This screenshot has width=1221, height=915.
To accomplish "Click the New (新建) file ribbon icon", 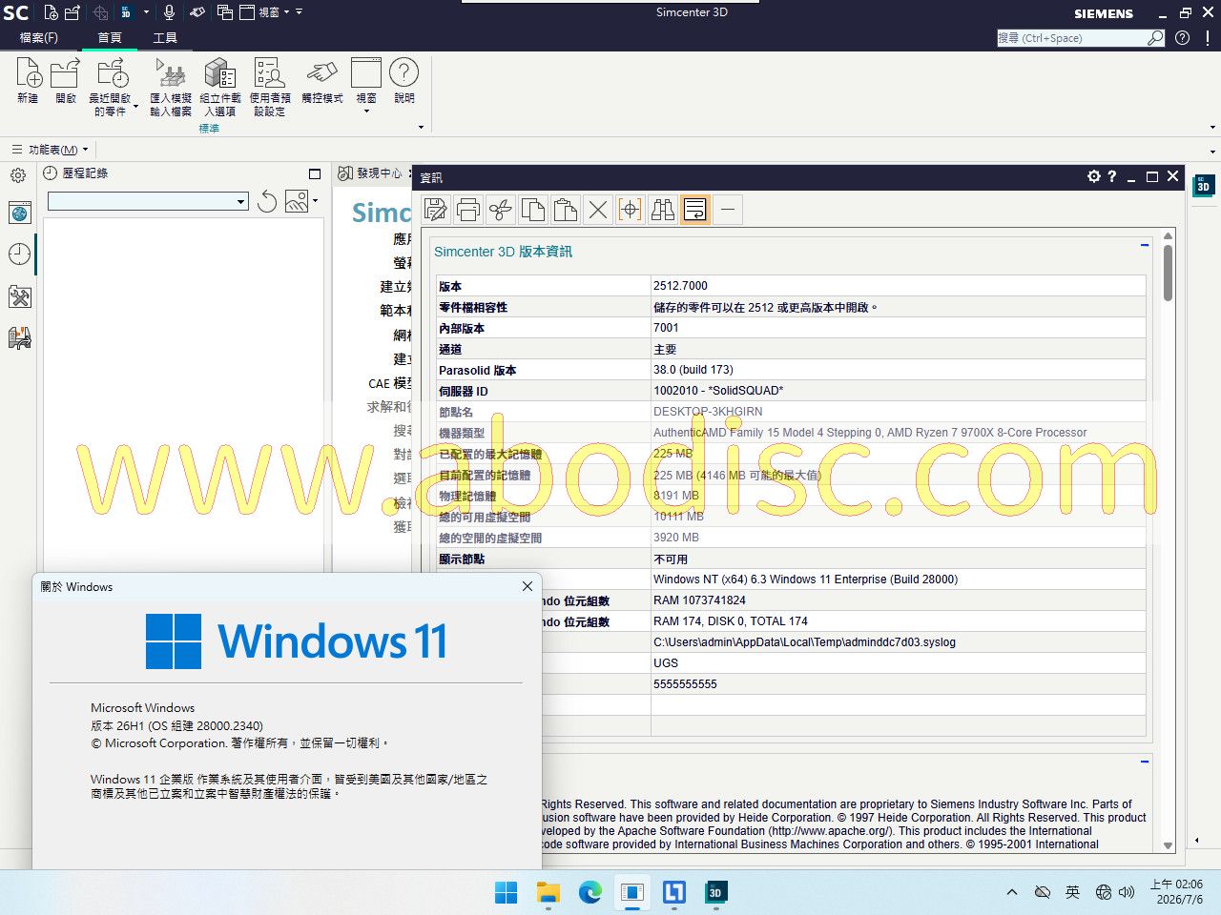I will pos(28,80).
